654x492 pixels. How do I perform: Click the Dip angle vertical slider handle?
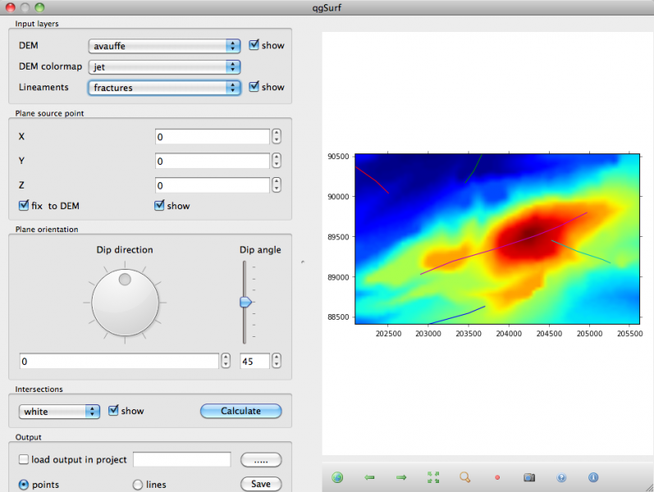[245, 303]
